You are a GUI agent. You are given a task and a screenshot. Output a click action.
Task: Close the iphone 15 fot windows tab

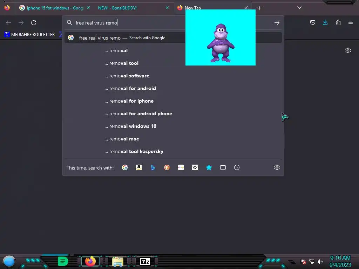pos(88,8)
